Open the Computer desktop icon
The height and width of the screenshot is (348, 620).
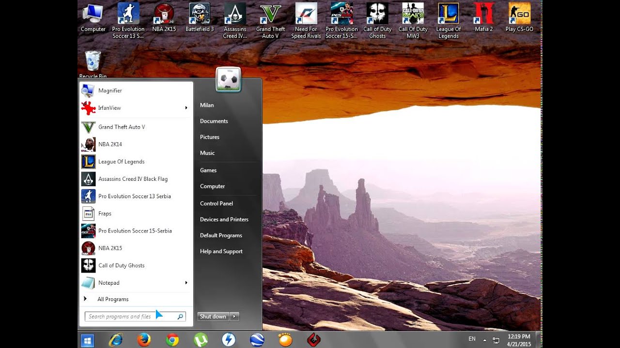(93, 17)
